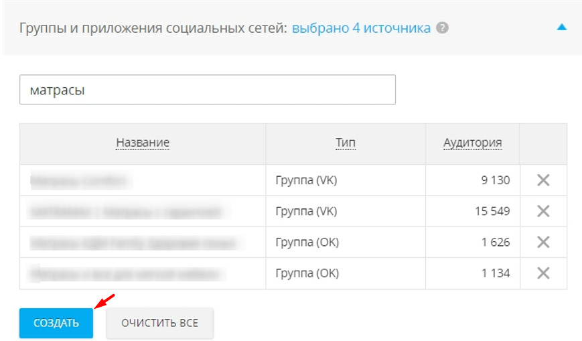Click the audience value 1 626

click(495, 242)
